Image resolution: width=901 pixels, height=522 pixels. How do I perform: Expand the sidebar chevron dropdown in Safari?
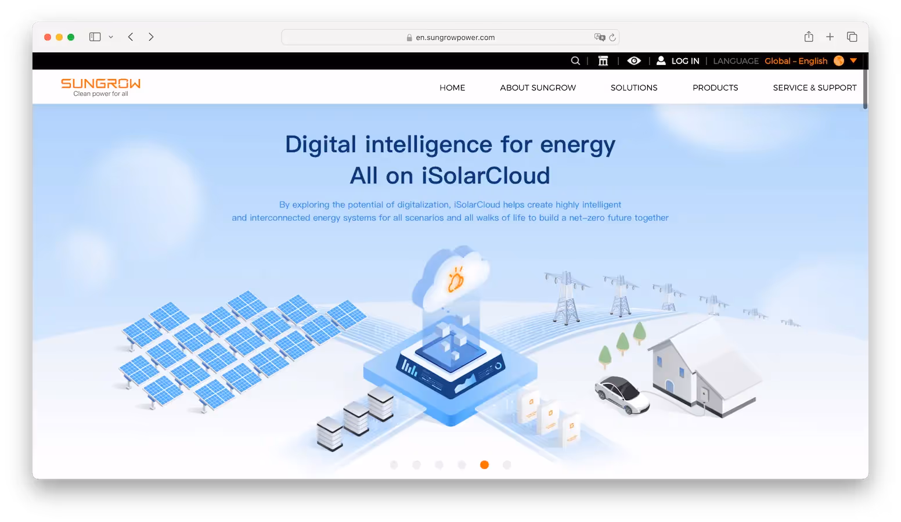click(111, 37)
